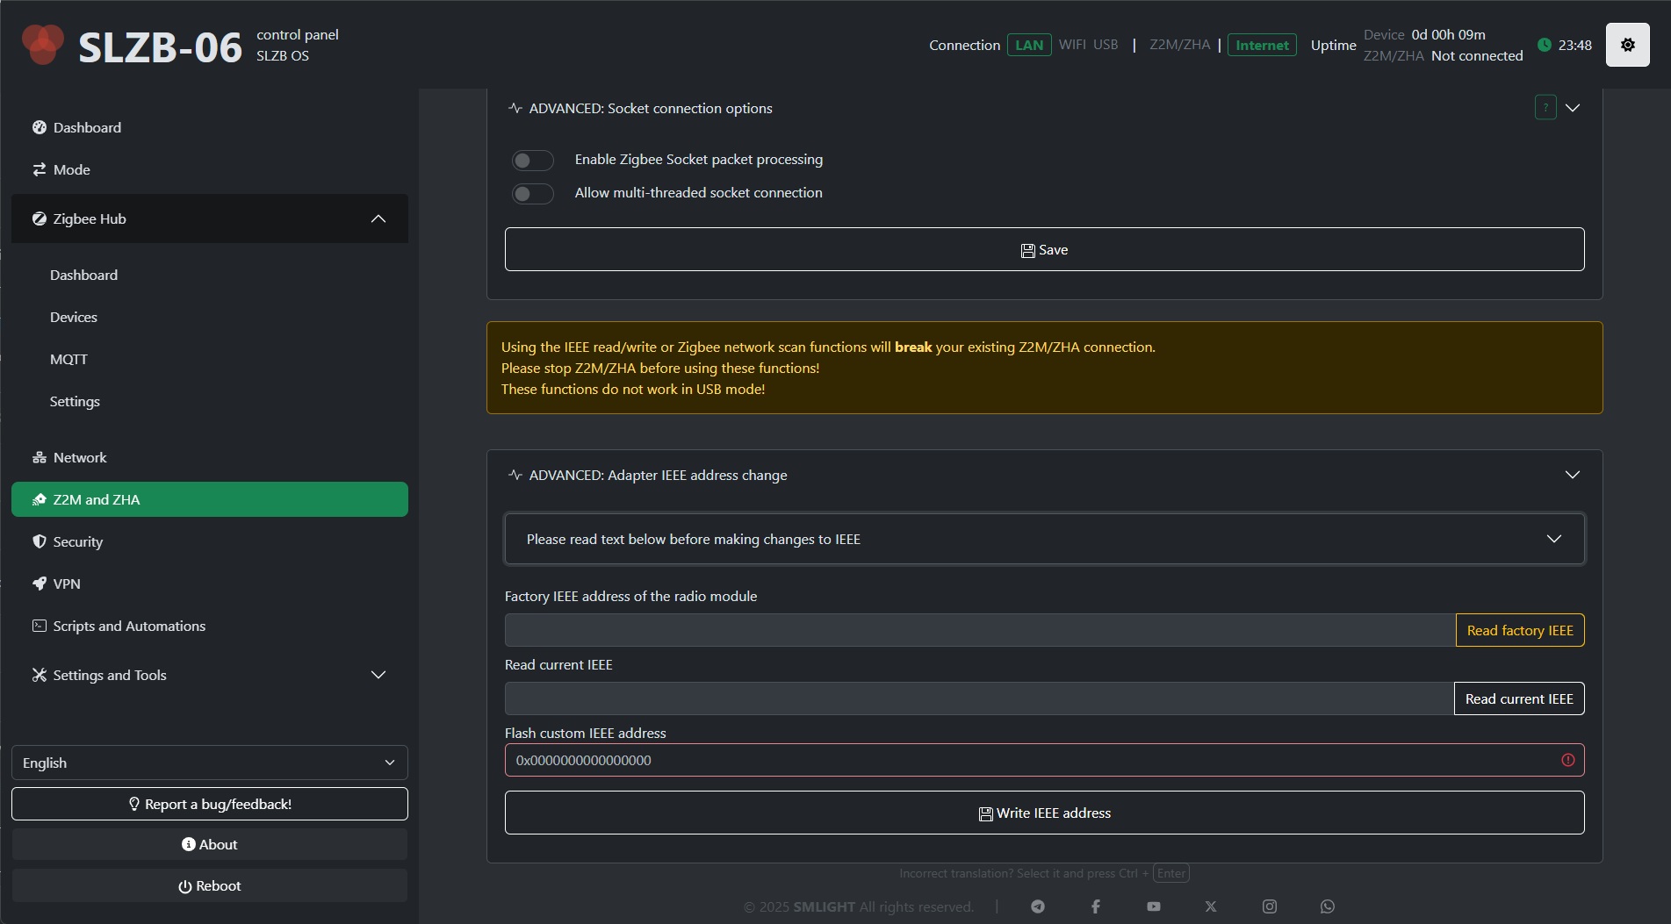Open the Instagram icon in footer
The height and width of the screenshot is (924, 1671).
point(1270,906)
